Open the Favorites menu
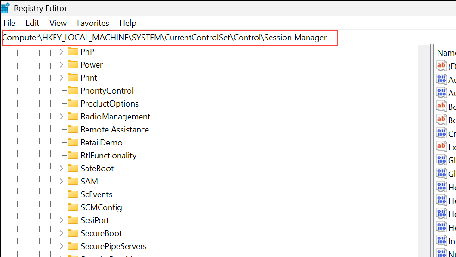 coord(93,23)
